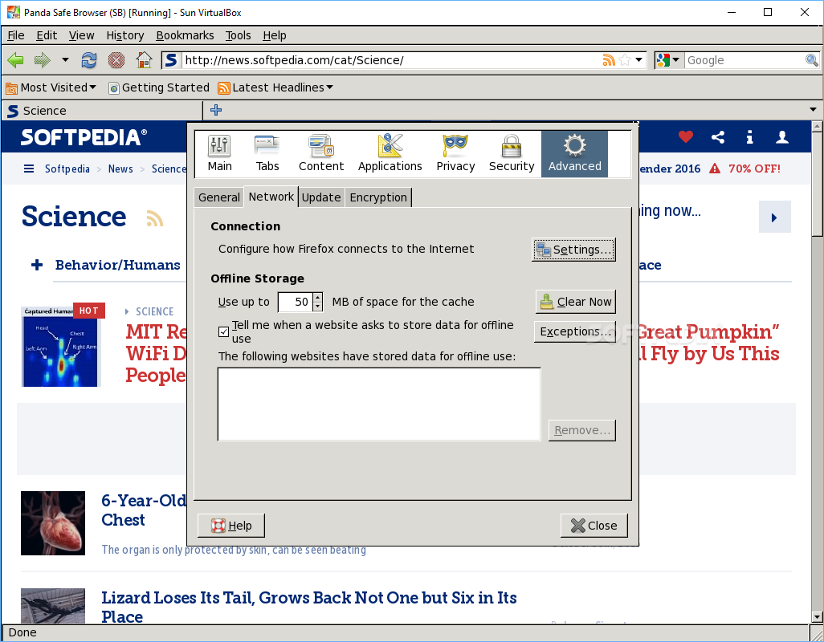The height and width of the screenshot is (642, 824).
Task: Click the Softpedia heart favorites icon
Action: pyautogui.click(x=685, y=137)
